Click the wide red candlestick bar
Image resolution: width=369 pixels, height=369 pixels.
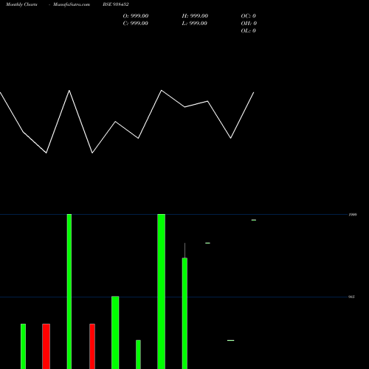pyautogui.click(x=46, y=346)
